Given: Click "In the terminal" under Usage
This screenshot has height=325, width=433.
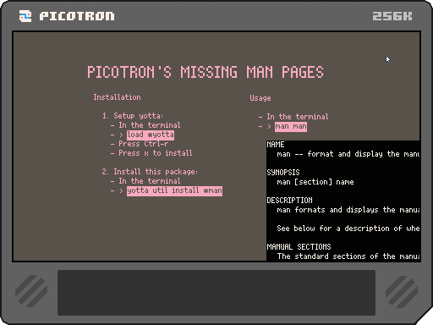Looking at the screenshot, I should pos(298,117).
